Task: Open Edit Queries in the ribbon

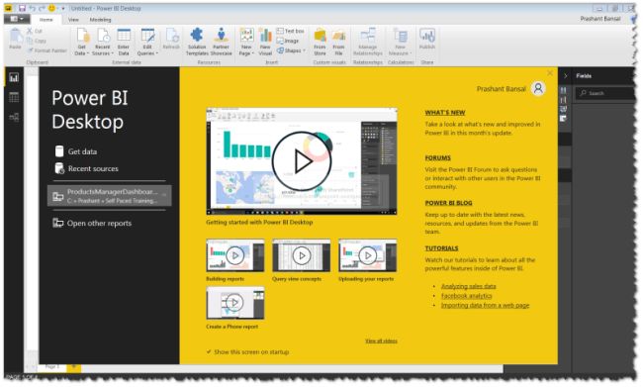Action: coord(147,42)
